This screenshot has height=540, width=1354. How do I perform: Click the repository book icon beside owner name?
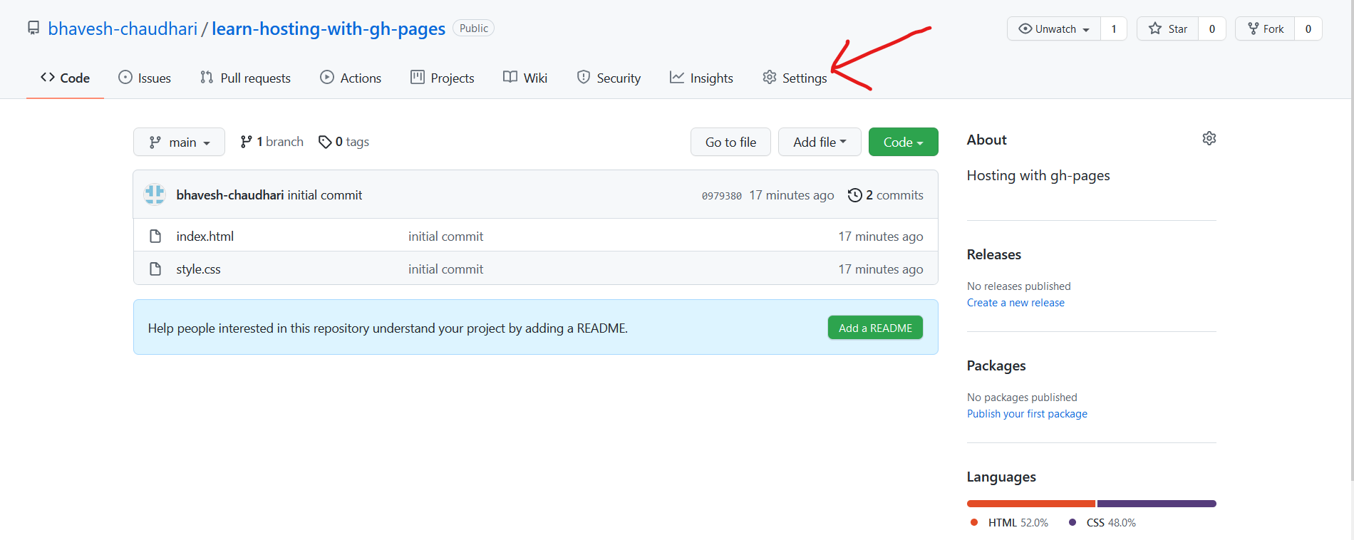(x=33, y=28)
